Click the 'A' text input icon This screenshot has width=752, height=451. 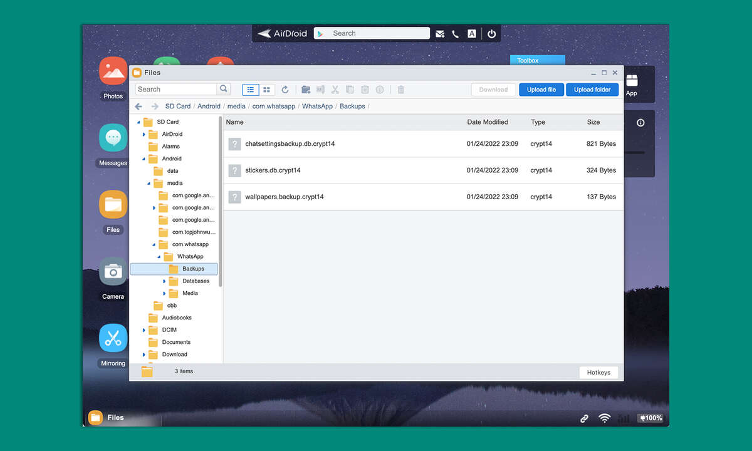coord(472,34)
